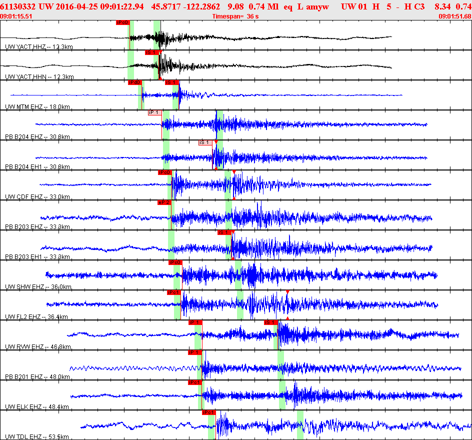Select station label UW CDF EHZ -- 33.0km
Viewport: 472px width, 440px height.
tap(37, 197)
